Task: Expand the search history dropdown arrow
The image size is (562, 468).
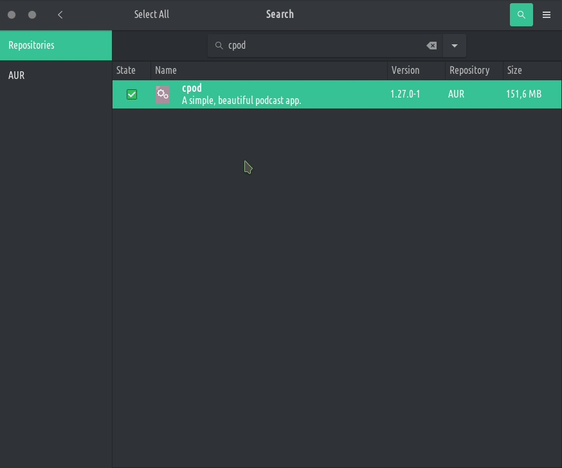Action: point(455,46)
